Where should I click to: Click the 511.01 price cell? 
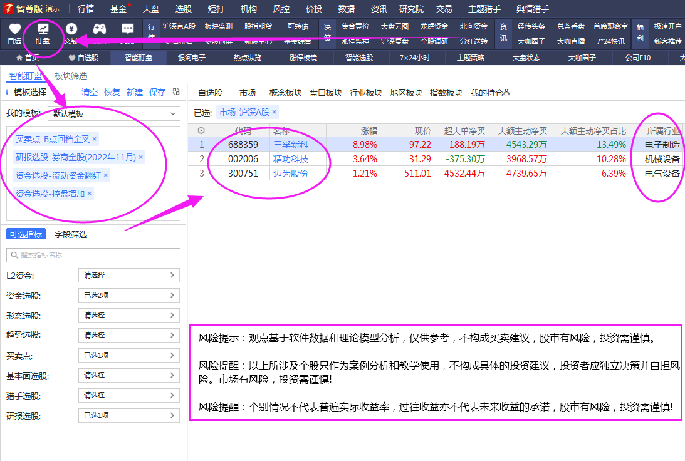click(417, 174)
